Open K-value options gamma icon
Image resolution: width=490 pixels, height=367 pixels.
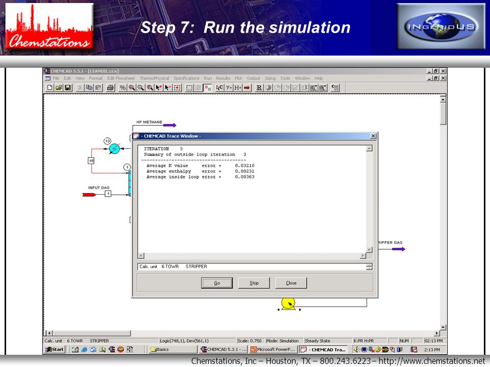(x=229, y=88)
